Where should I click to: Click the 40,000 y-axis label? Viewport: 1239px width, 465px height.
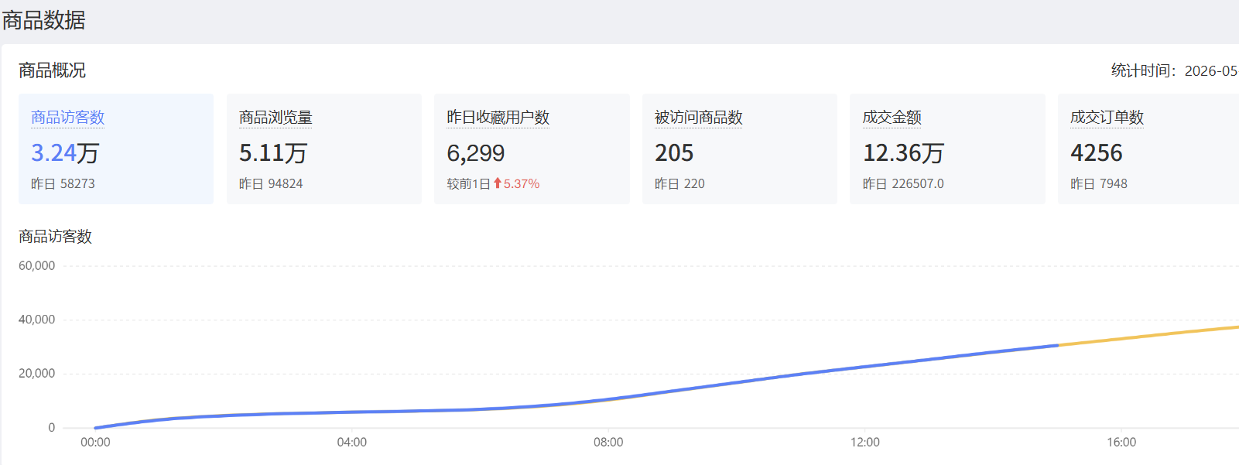pos(37,320)
